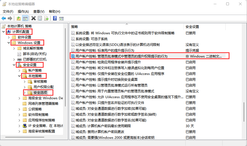Image resolution: width=247 pixels, height=146 pixels.
Task: Click the tree pane vertical scrollbar
Action: coord(65,67)
